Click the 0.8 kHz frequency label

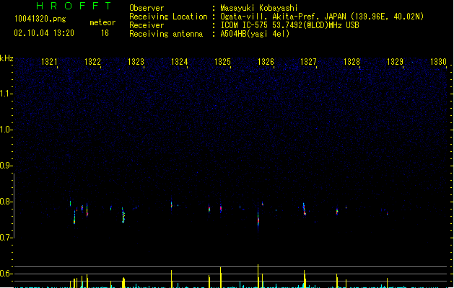(6, 202)
